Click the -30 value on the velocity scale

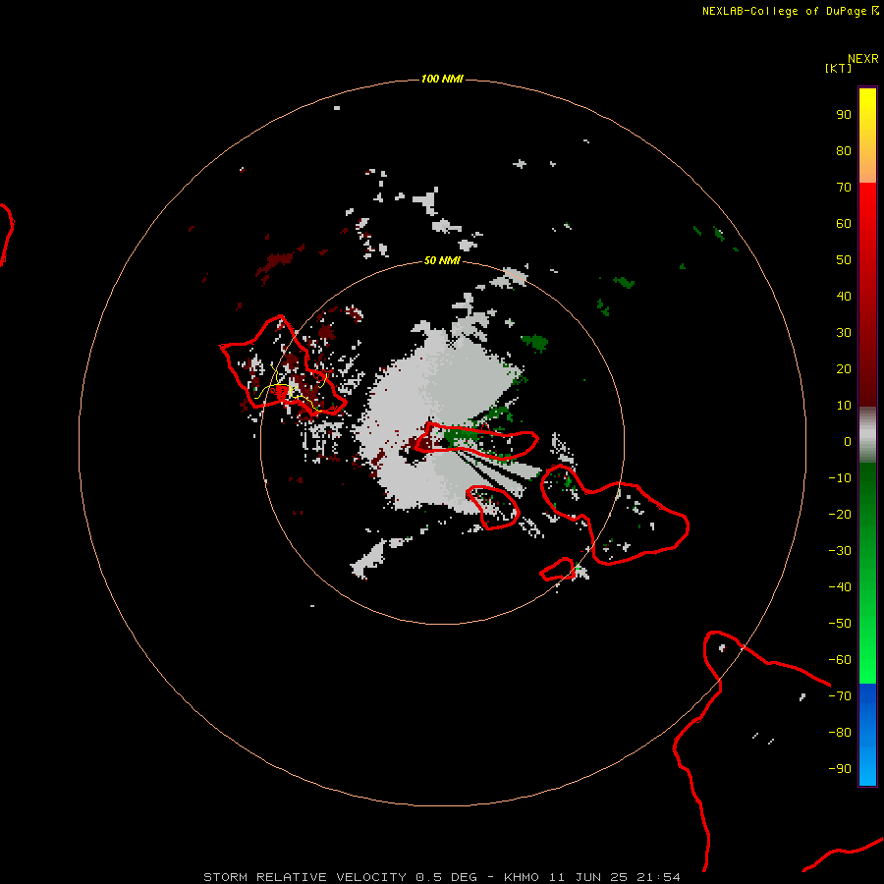tap(840, 551)
